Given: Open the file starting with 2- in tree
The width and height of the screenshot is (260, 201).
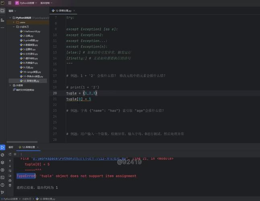Looking at the screenshot, I should click(x=27, y=36).
